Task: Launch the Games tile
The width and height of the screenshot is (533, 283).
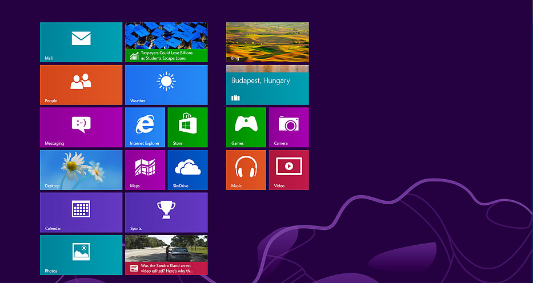Action: click(246, 127)
